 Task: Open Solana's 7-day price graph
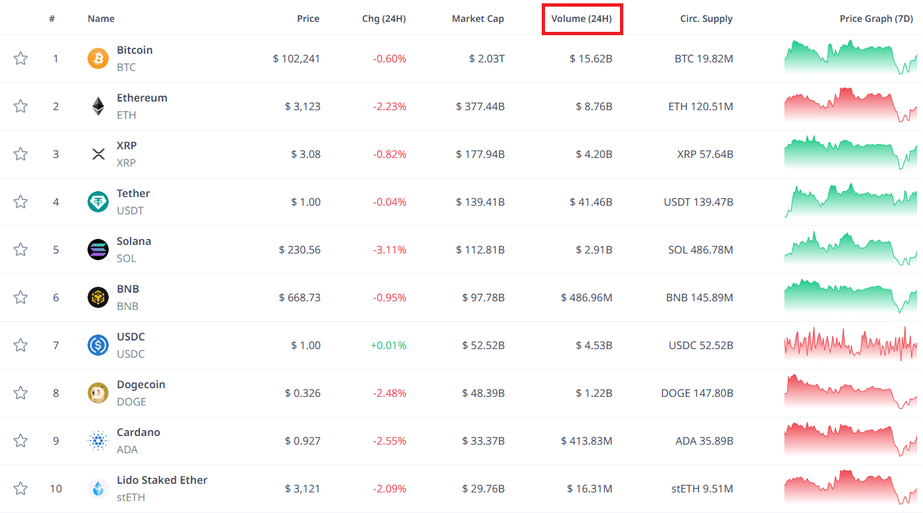pyautogui.click(x=851, y=248)
